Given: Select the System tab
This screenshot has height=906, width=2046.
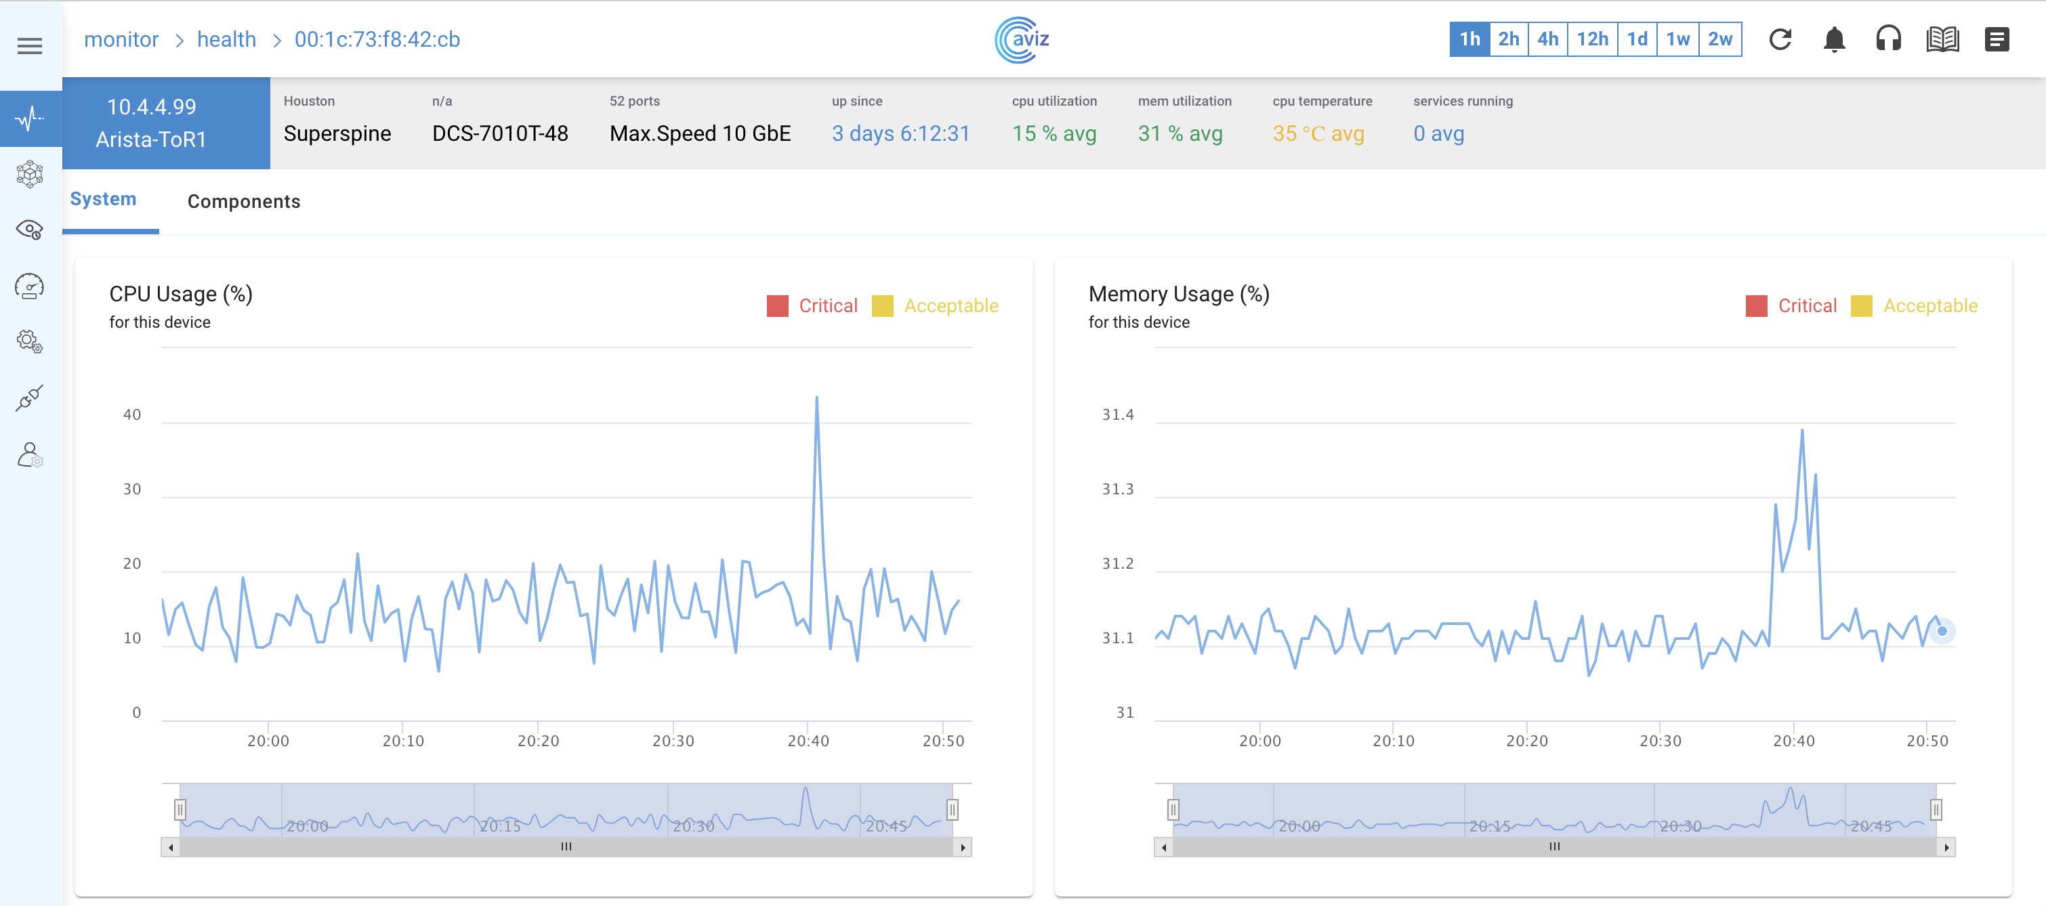Looking at the screenshot, I should [103, 199].
